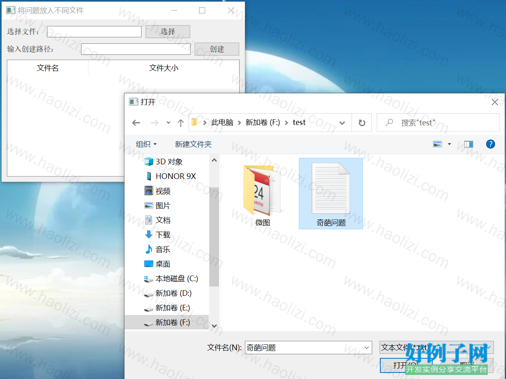Screen dimensions: 506x379
Task: Click the 新加卷 (E:) drive icon
Action: point(149,309)
